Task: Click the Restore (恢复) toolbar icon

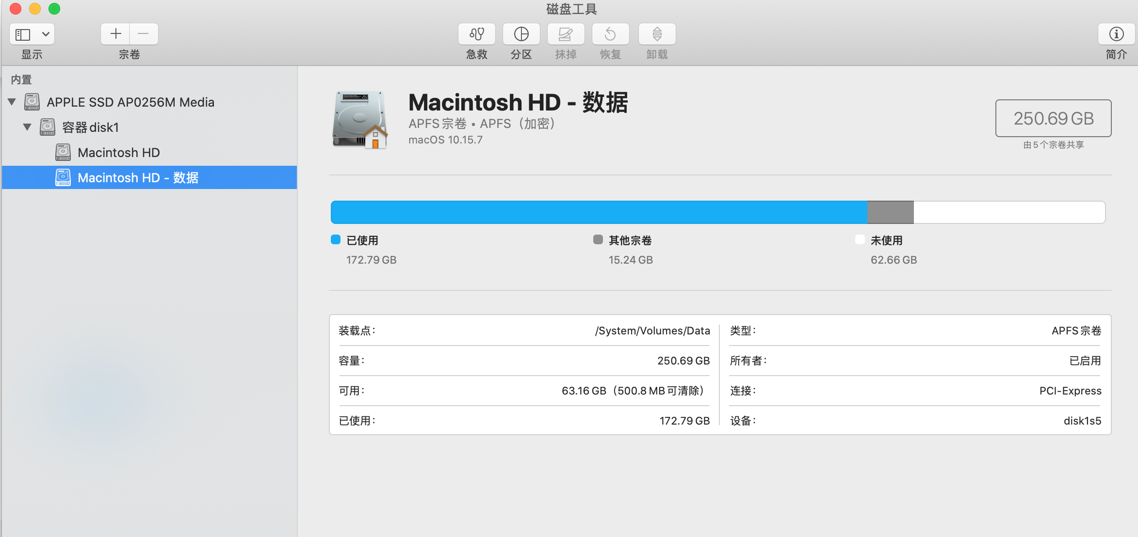Action: point(610,34)
